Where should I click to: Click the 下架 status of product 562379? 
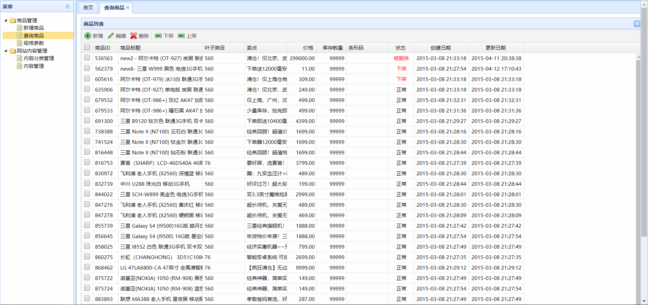[401, 69]
